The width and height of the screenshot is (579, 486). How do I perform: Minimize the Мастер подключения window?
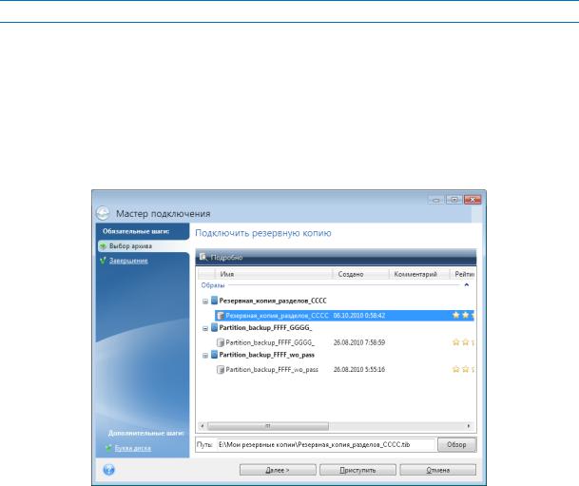pyautogui.click(x=436, y=200)
